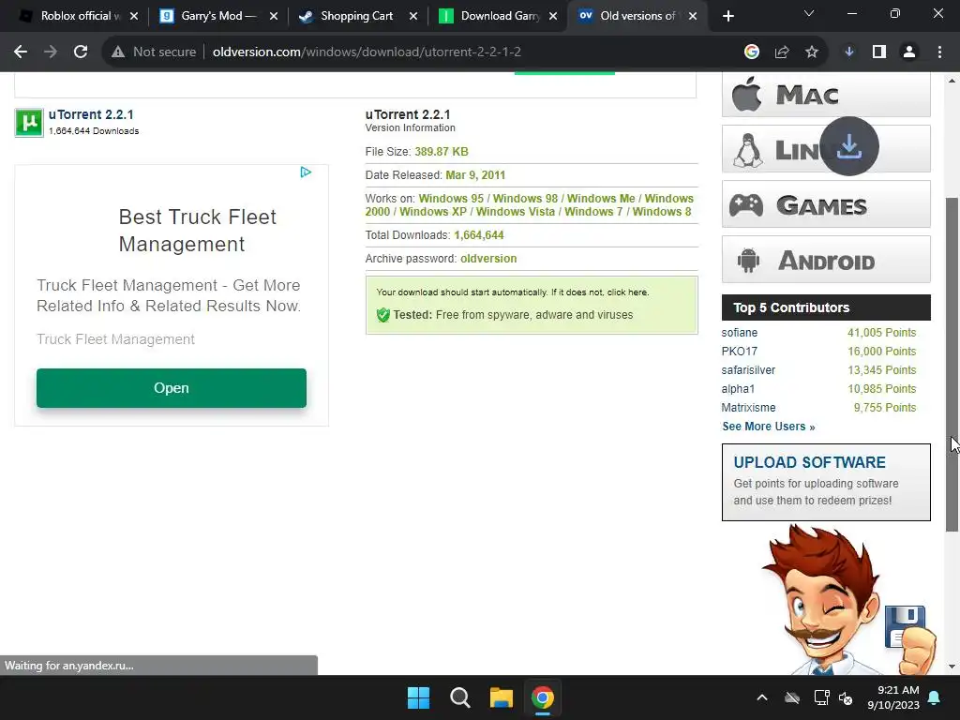Click the page vertical scrollbar thumb
Image resolution: width=960 pixels, height=720 pixels.
[952, 365]
